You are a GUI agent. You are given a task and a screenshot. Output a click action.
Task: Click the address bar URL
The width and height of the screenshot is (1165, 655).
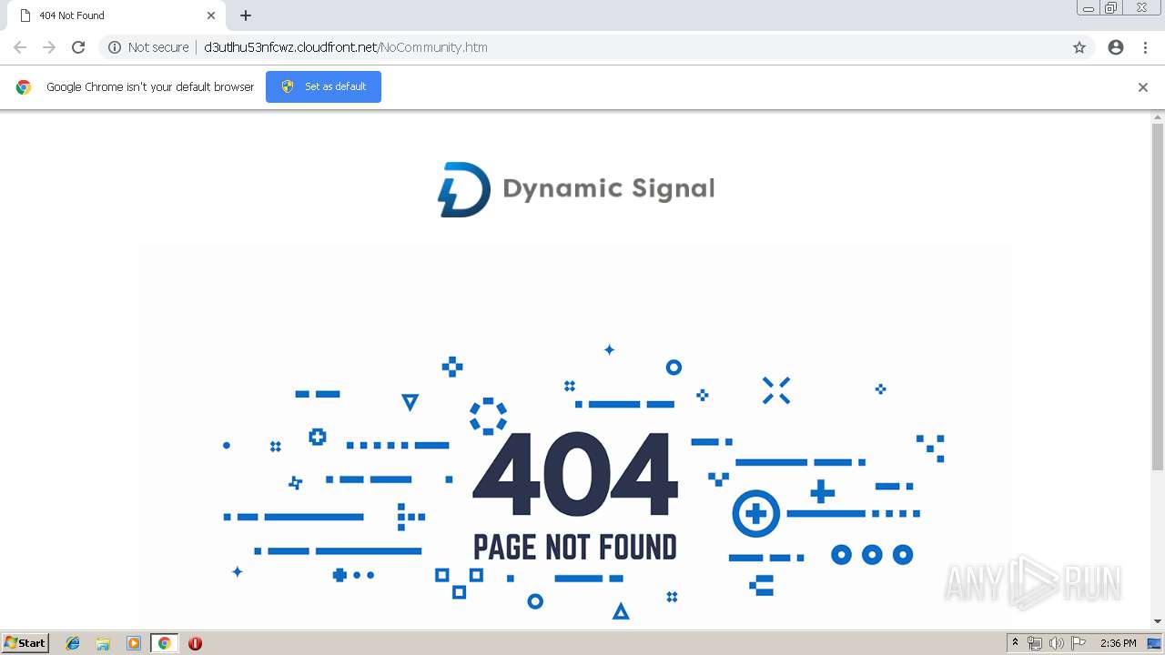[346, 47]
